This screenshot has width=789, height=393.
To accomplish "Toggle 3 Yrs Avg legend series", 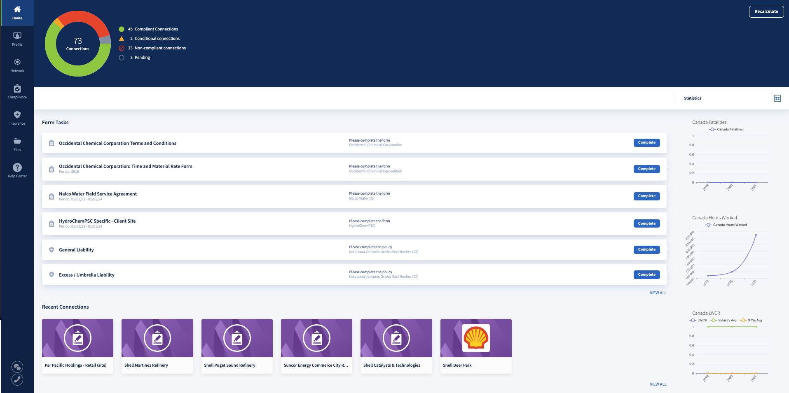I will click(752, 320).
